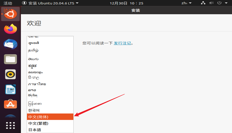The image size is (232, 133).
Task: Select Kannada ಕನ್ನಡ language entry
Action: [50, 66]
